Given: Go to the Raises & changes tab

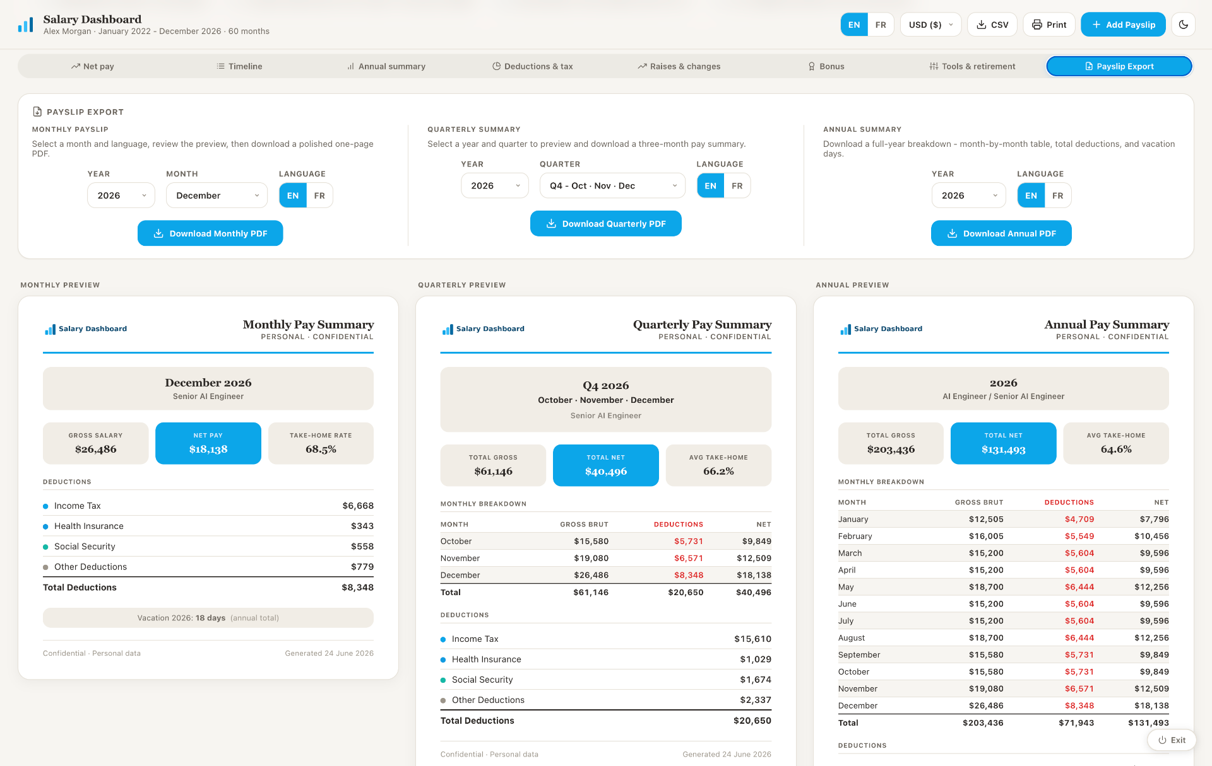Looking at the screenshot, I should pyautogui.click(x=679, y=66).
